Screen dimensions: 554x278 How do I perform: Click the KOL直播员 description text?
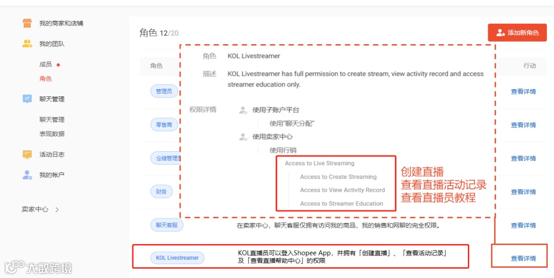tap(343, 257)
